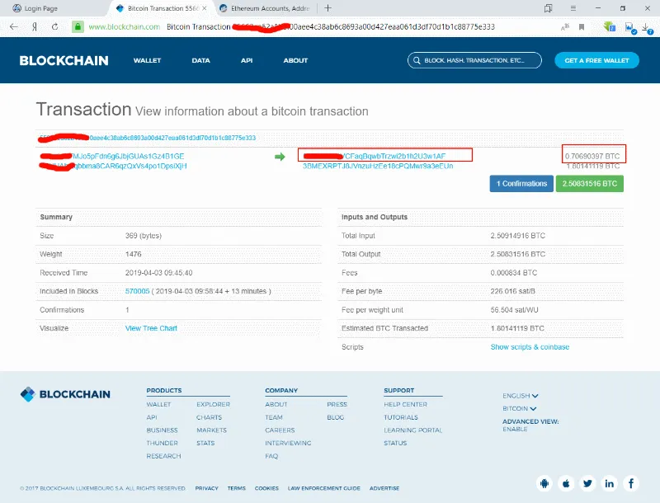Close the Bitcoin Transaction tab

coord(204,8)
